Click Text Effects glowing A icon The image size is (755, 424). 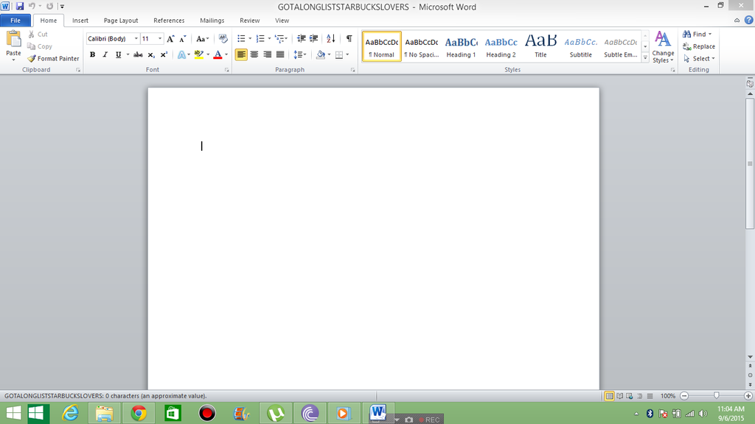coord(181,54)
